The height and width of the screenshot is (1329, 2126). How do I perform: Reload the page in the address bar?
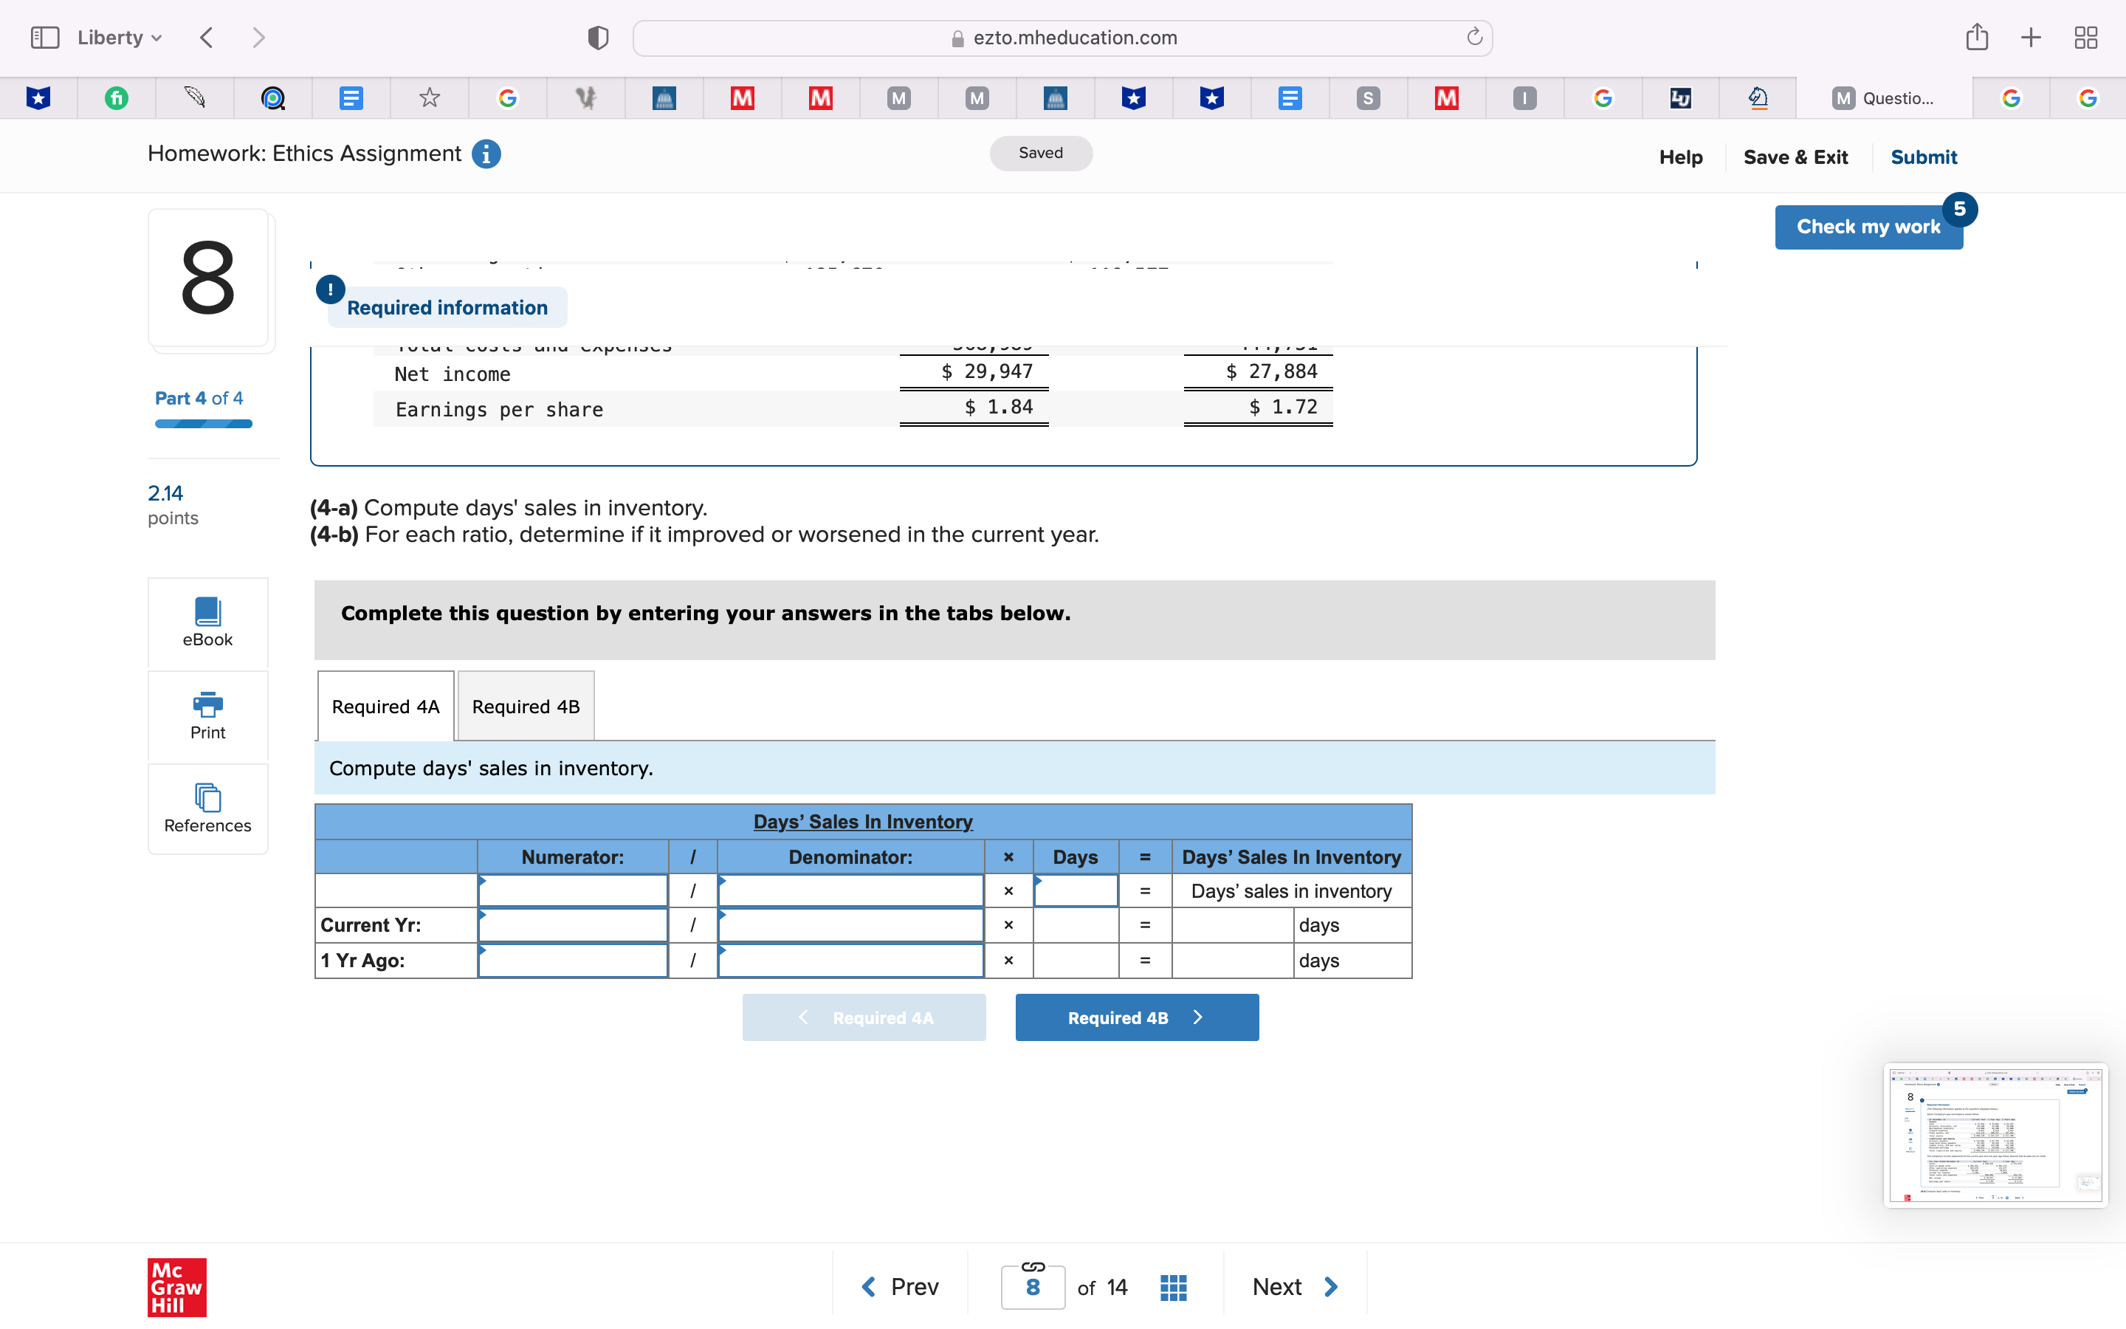(1474, 37)
